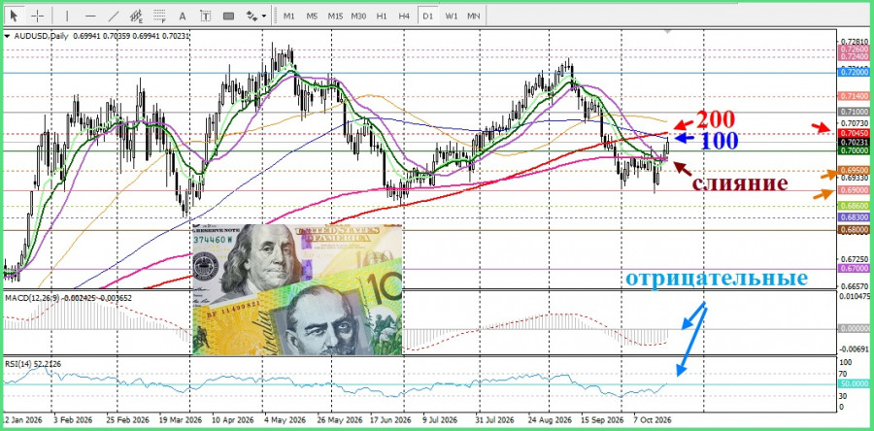Viewport: 874px width, 431px height.
Task: Select the Arrows objects tool icon
Action: (x=252, y=16)
